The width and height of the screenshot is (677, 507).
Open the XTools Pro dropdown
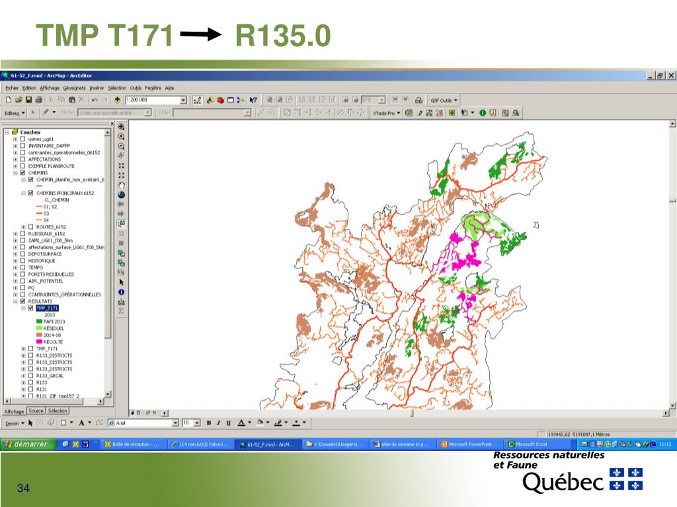387,113
